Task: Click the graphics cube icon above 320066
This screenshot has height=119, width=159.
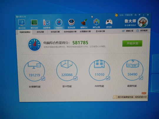Action: (x=67, y=64)
